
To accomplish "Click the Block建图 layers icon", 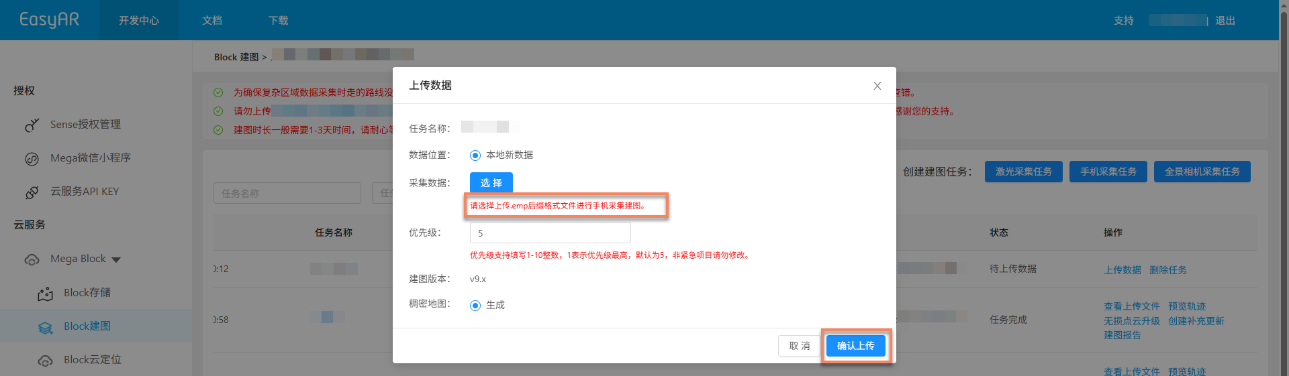I will (45, 327).
